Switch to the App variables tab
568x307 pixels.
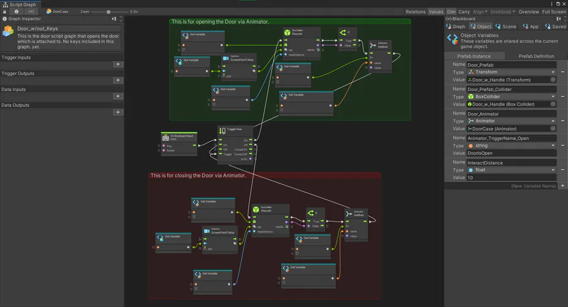[531, 27]
